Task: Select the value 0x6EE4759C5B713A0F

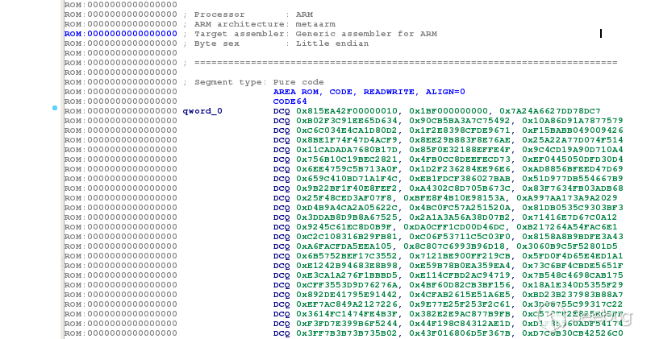Action: coord(347,169)
